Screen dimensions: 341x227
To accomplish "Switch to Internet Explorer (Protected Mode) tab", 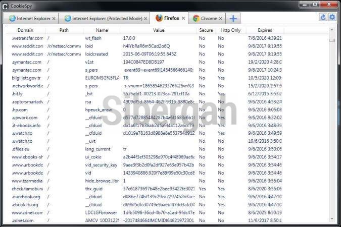I will 104,19.
